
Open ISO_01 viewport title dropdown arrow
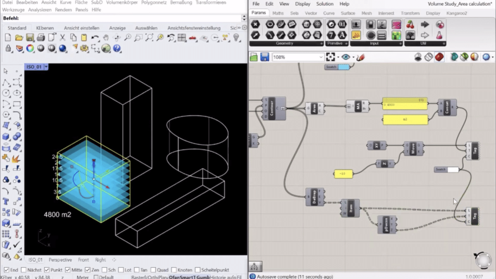(46, 67)
